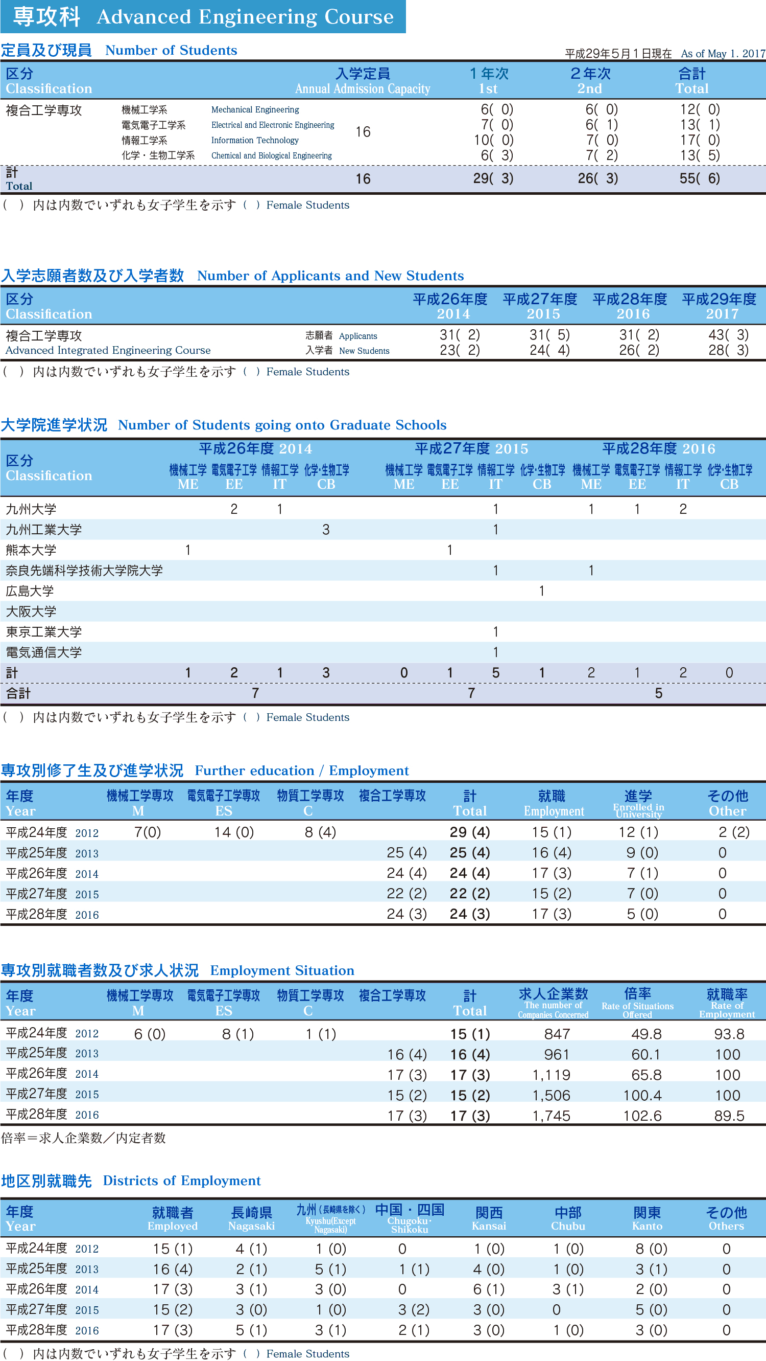Select the "Further education / Employment" heading
Viewport: 766px width, 1361px height.
pos(302,771)
